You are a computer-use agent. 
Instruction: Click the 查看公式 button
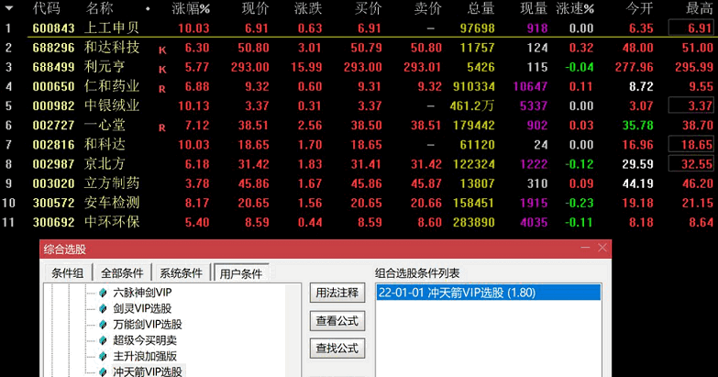point(337,321)
